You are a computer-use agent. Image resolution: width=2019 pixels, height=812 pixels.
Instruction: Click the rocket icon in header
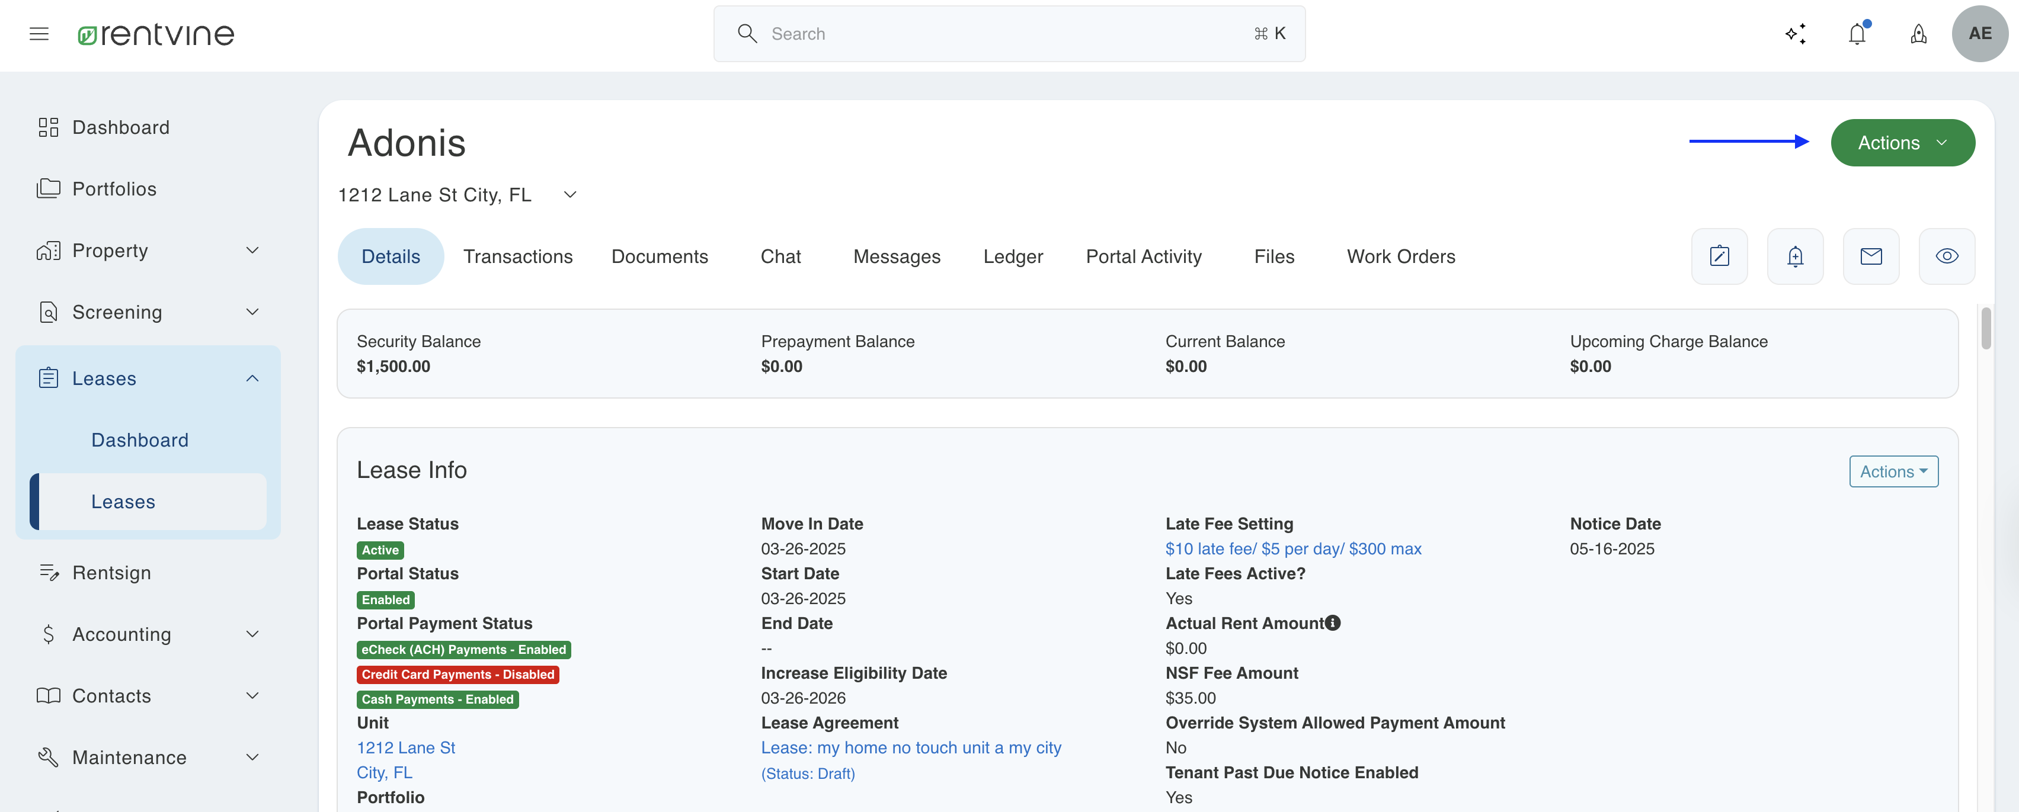tap(1918, 34)
